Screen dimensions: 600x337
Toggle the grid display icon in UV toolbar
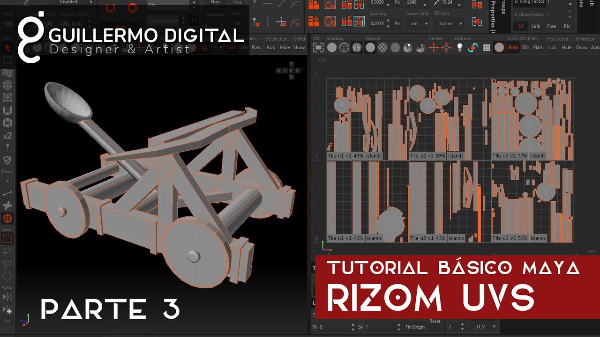[x=486, y=47]
